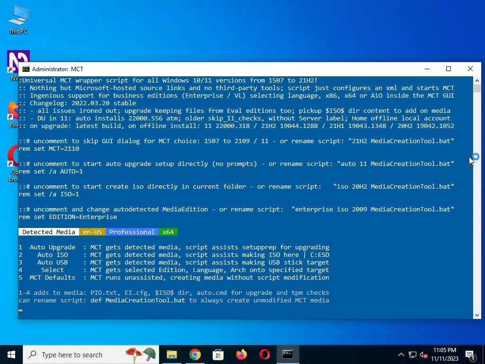This screenshot has width=485, height=364.
Task: Click the 'Administrator: MCT' title text
Action: 57,69
